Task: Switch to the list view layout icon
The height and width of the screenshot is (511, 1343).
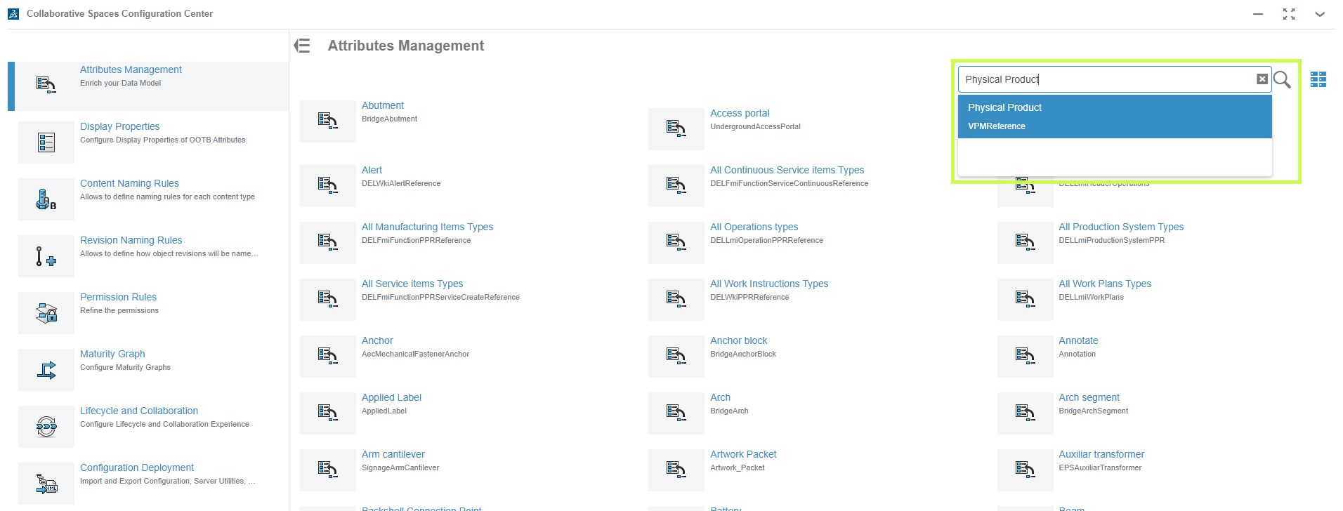Action: 1318,79
